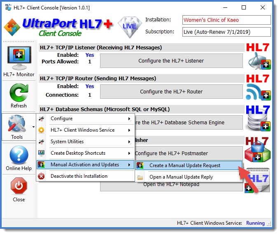Viewport: 280px width, 235px height.
Task: Click the System Utilities tools icon
Action: click(x=41, y=142)
